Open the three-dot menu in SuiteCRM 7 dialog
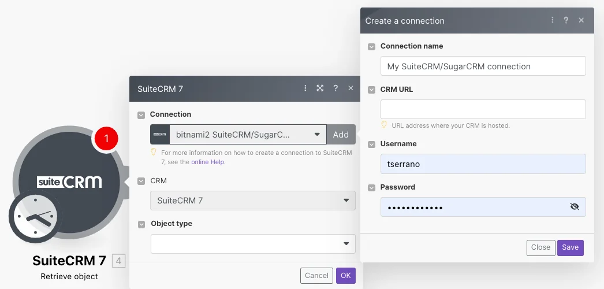The image size is (604, 289). pos(305,88)
